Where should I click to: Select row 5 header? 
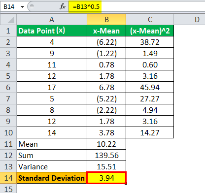(x=8, y=76)
